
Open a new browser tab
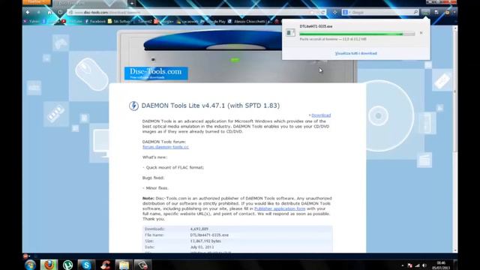(132, 3)
